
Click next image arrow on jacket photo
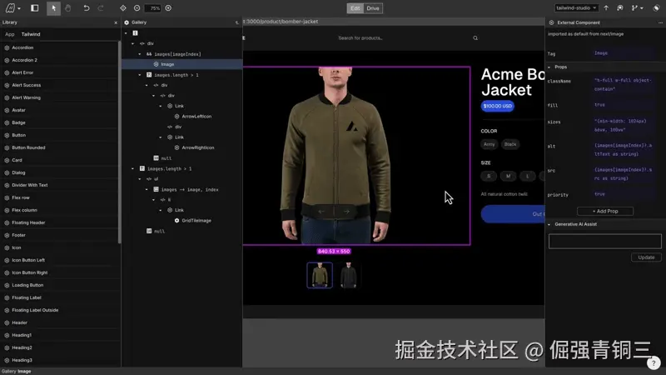(346, 212)
